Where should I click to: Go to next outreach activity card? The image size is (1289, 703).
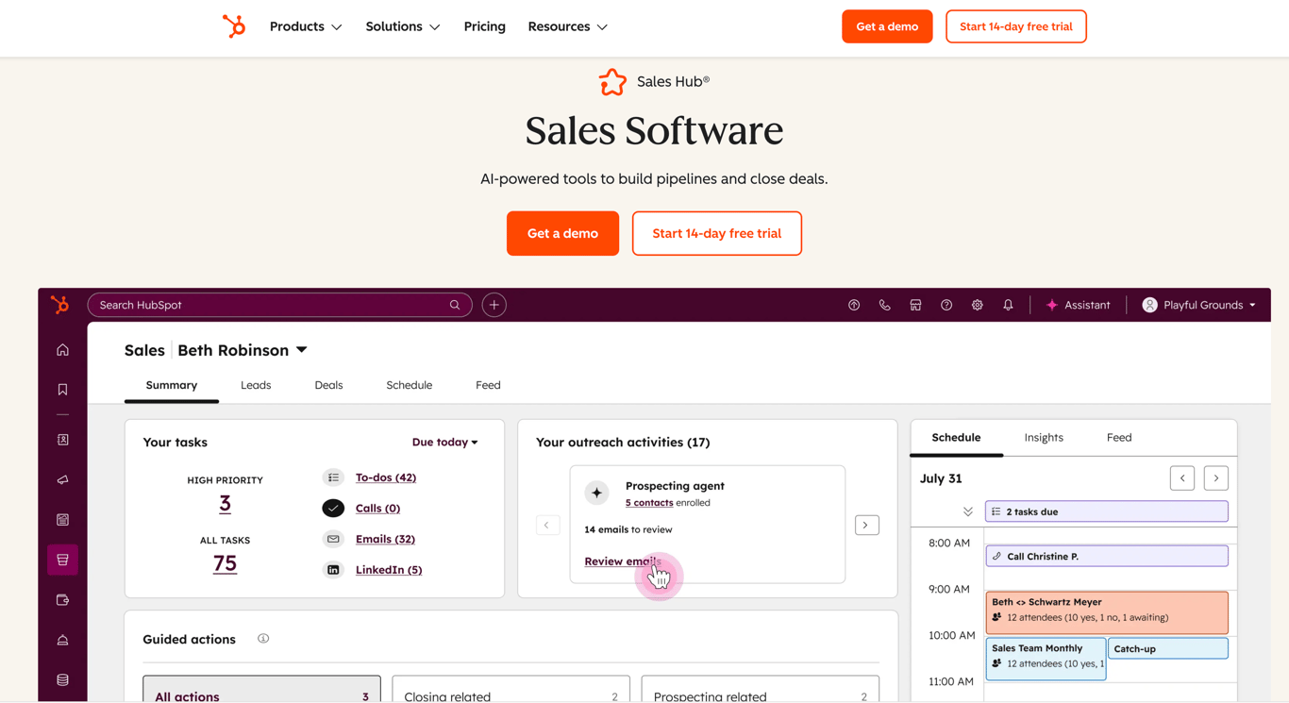867,525
